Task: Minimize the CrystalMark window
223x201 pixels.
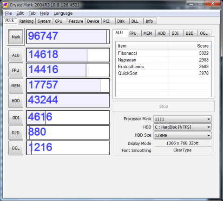Action: click(x=191, y=4)
